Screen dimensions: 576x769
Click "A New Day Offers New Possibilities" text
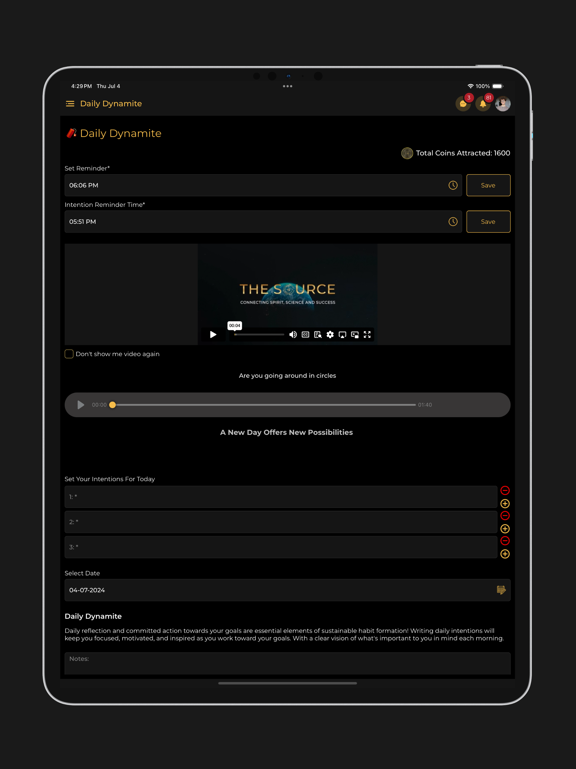click(287, 432)
